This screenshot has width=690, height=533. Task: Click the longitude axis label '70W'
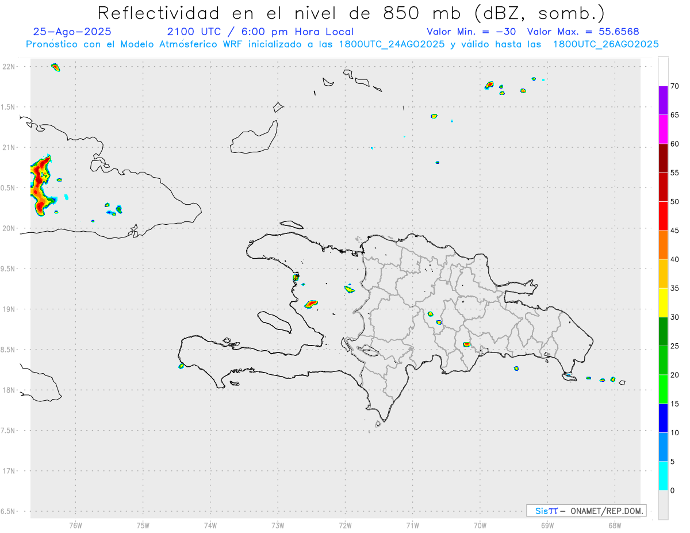(x=480, y=525)
